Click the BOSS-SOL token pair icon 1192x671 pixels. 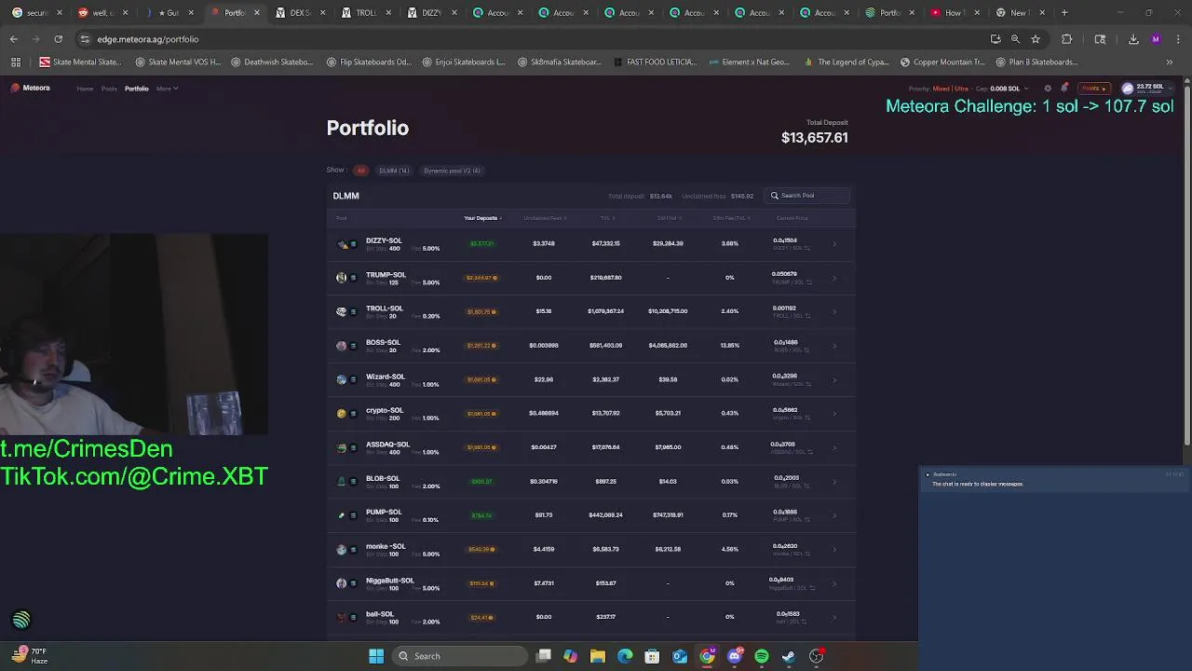(x=346, y=346)
